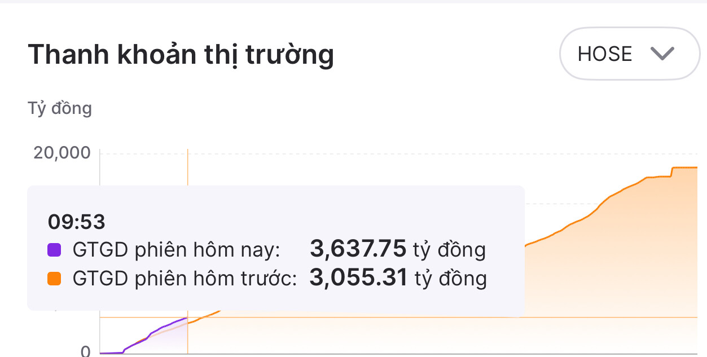Click the 0 y-axis label
The height and width of the screenshot is (357, 707).
[85, 352]
